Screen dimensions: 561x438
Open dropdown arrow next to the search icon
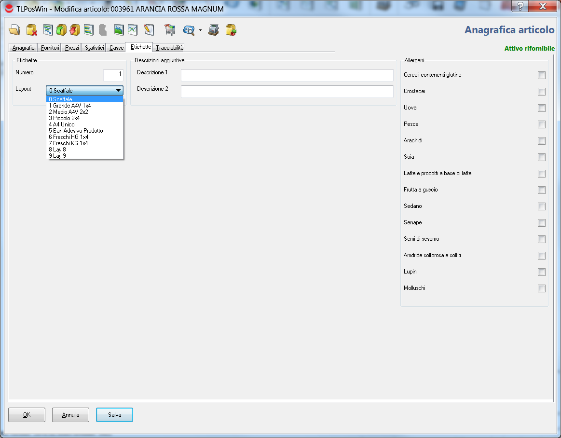[200, 30]
